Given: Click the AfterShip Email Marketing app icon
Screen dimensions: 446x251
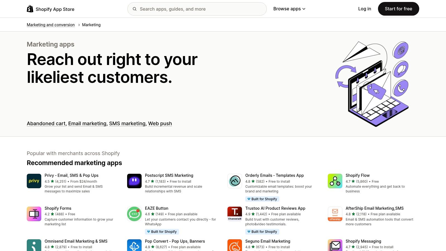Looking at the screenshot, I should [x=335, y=214].
